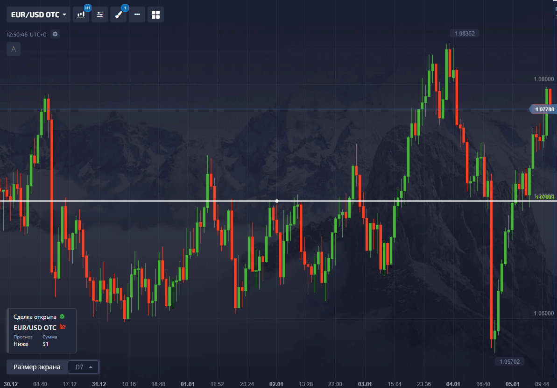Select the white horizontal line's handle point
Screen dimensions: 557x388
(x=277, y=201)
